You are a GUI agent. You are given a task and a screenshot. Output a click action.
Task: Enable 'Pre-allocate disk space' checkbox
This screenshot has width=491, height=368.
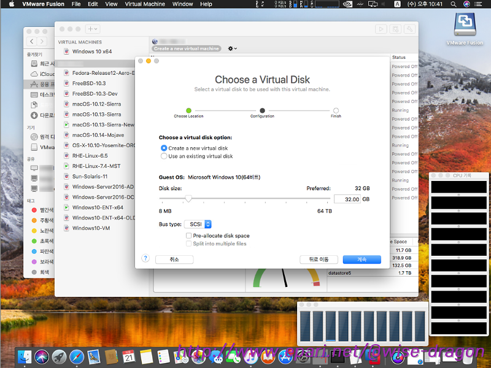(x=188, y=236)
